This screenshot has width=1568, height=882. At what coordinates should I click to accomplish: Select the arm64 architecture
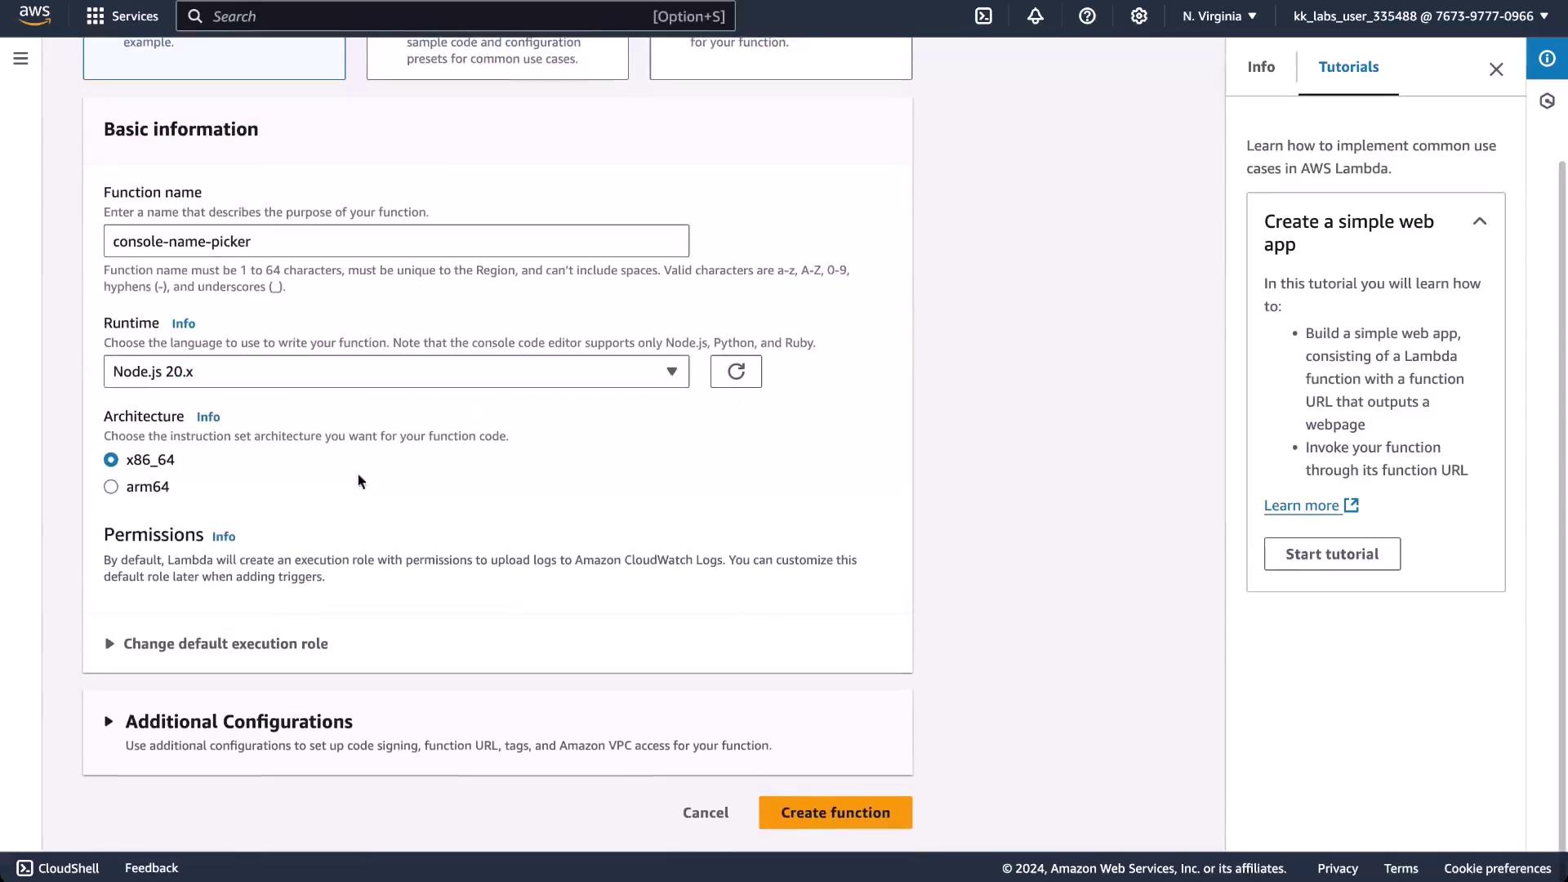pos(111,487)
